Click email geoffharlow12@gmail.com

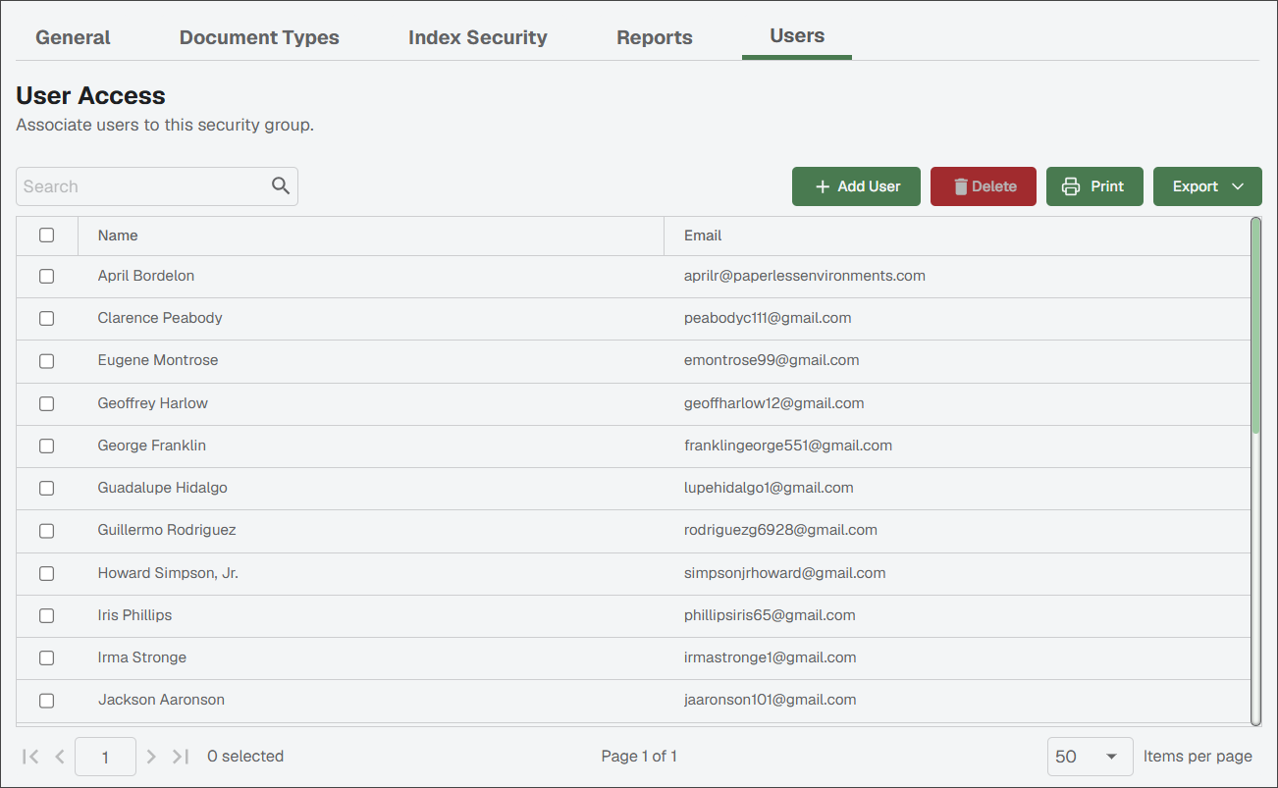coord(774,403)
